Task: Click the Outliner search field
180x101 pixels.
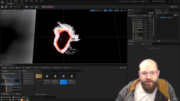Action: coord(141,13)
